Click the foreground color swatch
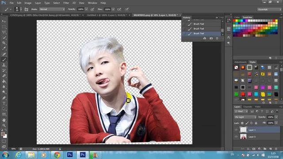The width and height of the screenshot is (283, 159). click(x=3, y=134)
